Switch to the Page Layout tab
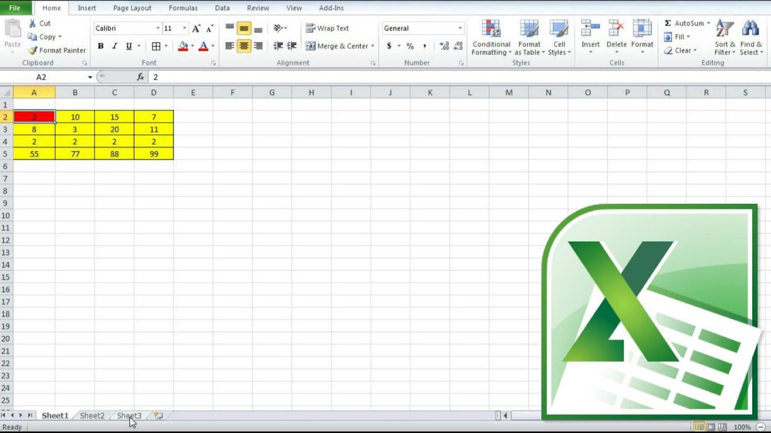 pyautogui.click(x=133, y=8)
